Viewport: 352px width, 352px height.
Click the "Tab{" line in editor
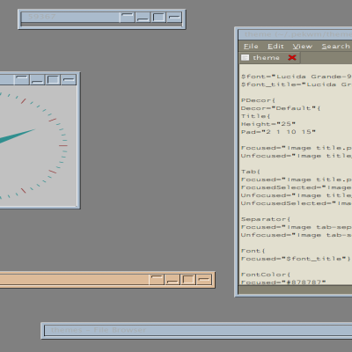click(250, 172)
